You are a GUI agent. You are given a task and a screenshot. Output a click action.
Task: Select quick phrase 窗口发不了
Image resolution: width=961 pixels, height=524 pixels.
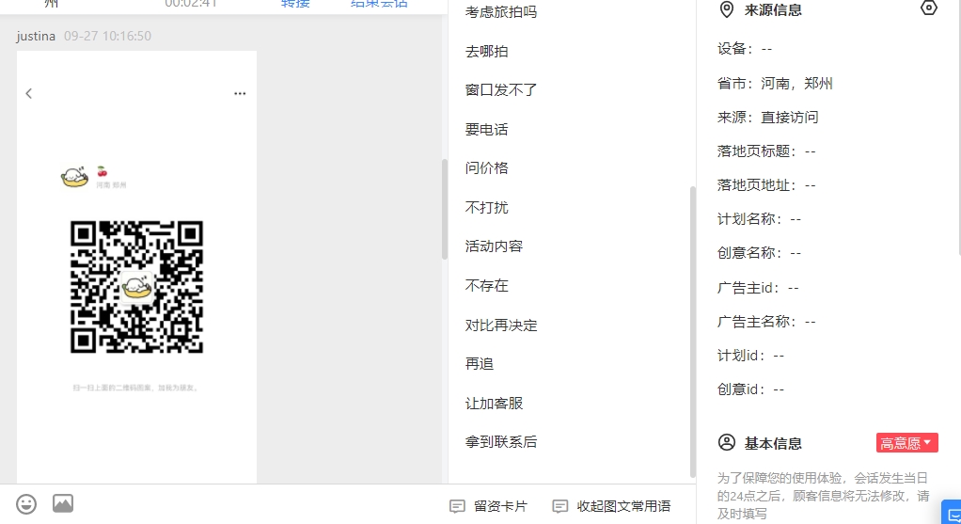(501, 90)
